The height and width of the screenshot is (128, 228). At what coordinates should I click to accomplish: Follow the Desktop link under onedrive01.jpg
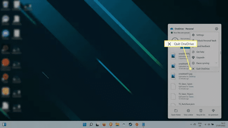click(x=192, y=76)
